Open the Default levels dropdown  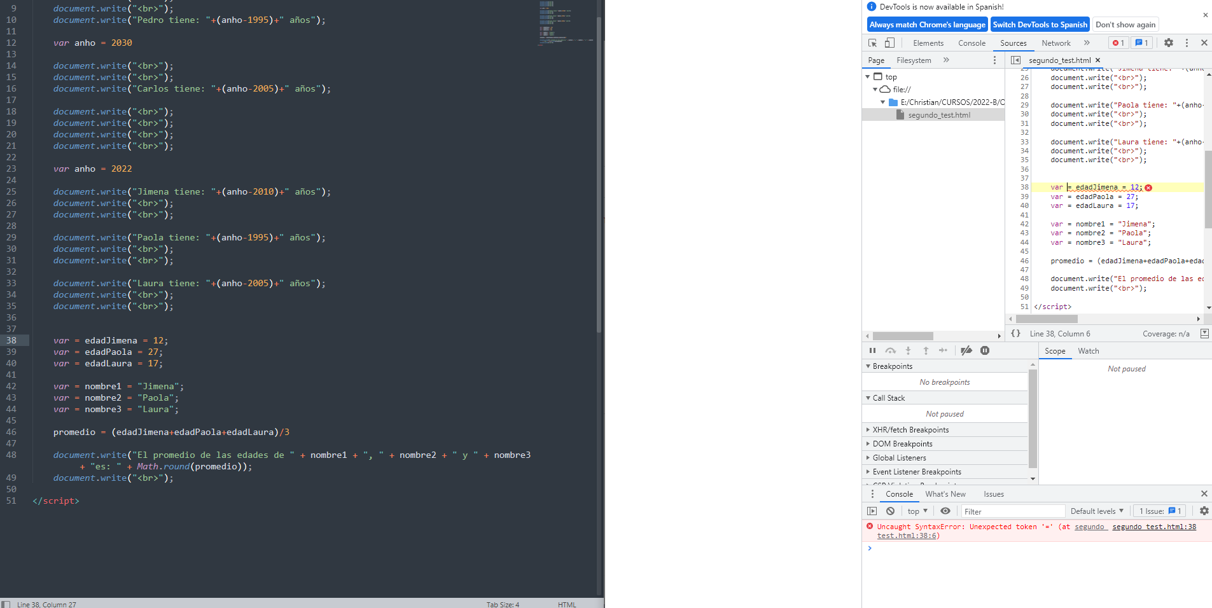coord(1097,511)
